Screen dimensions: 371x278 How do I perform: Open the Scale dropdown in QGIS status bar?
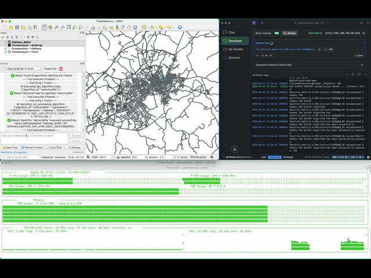[x=112, y=157]
